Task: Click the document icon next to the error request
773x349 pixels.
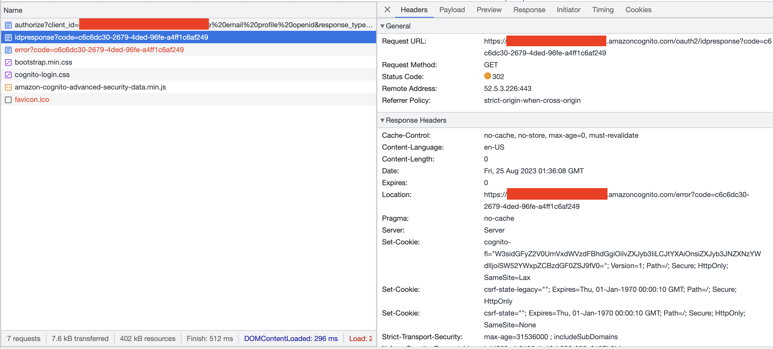Action: click(8, 50)
